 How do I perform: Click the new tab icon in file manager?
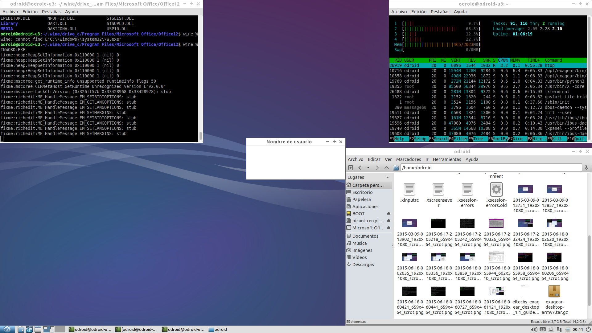pyautogui.click(x=351, y=168)
